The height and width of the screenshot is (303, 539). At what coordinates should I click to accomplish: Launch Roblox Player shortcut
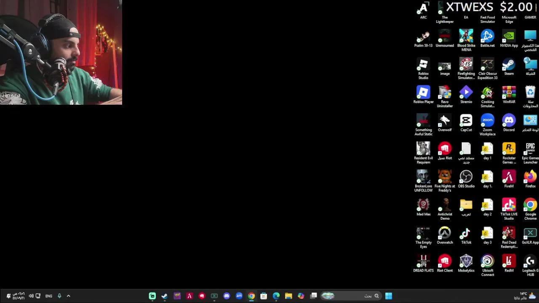click(423, 95)
